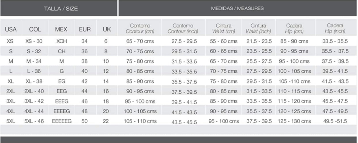Click the Cintura Waist (inch) header
This screenshot has width=358, height=143.
(259, 29)
